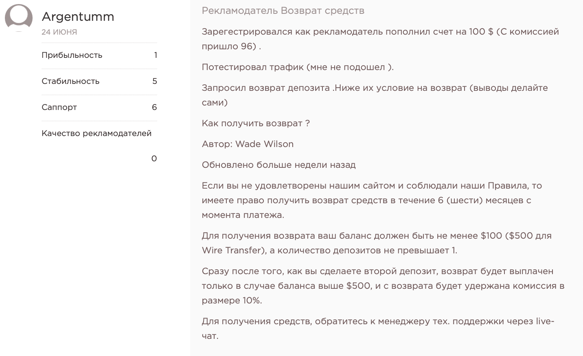Click the Argentumm user avatar
The height and width of the screenshot is (356, 583).
[x=19, y=17]
